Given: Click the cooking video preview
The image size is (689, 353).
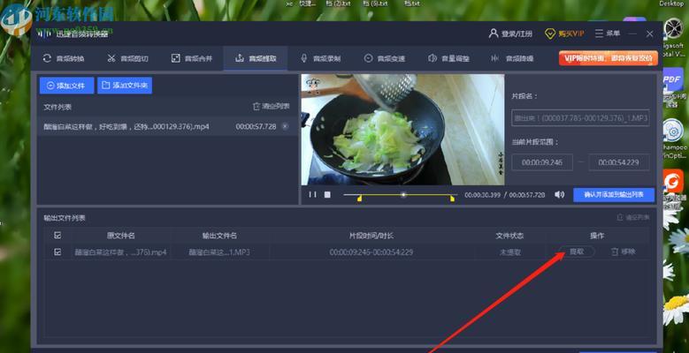Looking at the screenshot, I should coord(403,130).
